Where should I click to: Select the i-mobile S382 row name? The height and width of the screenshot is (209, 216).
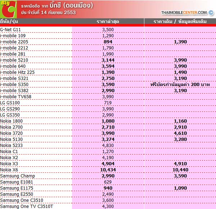(14, 91)
